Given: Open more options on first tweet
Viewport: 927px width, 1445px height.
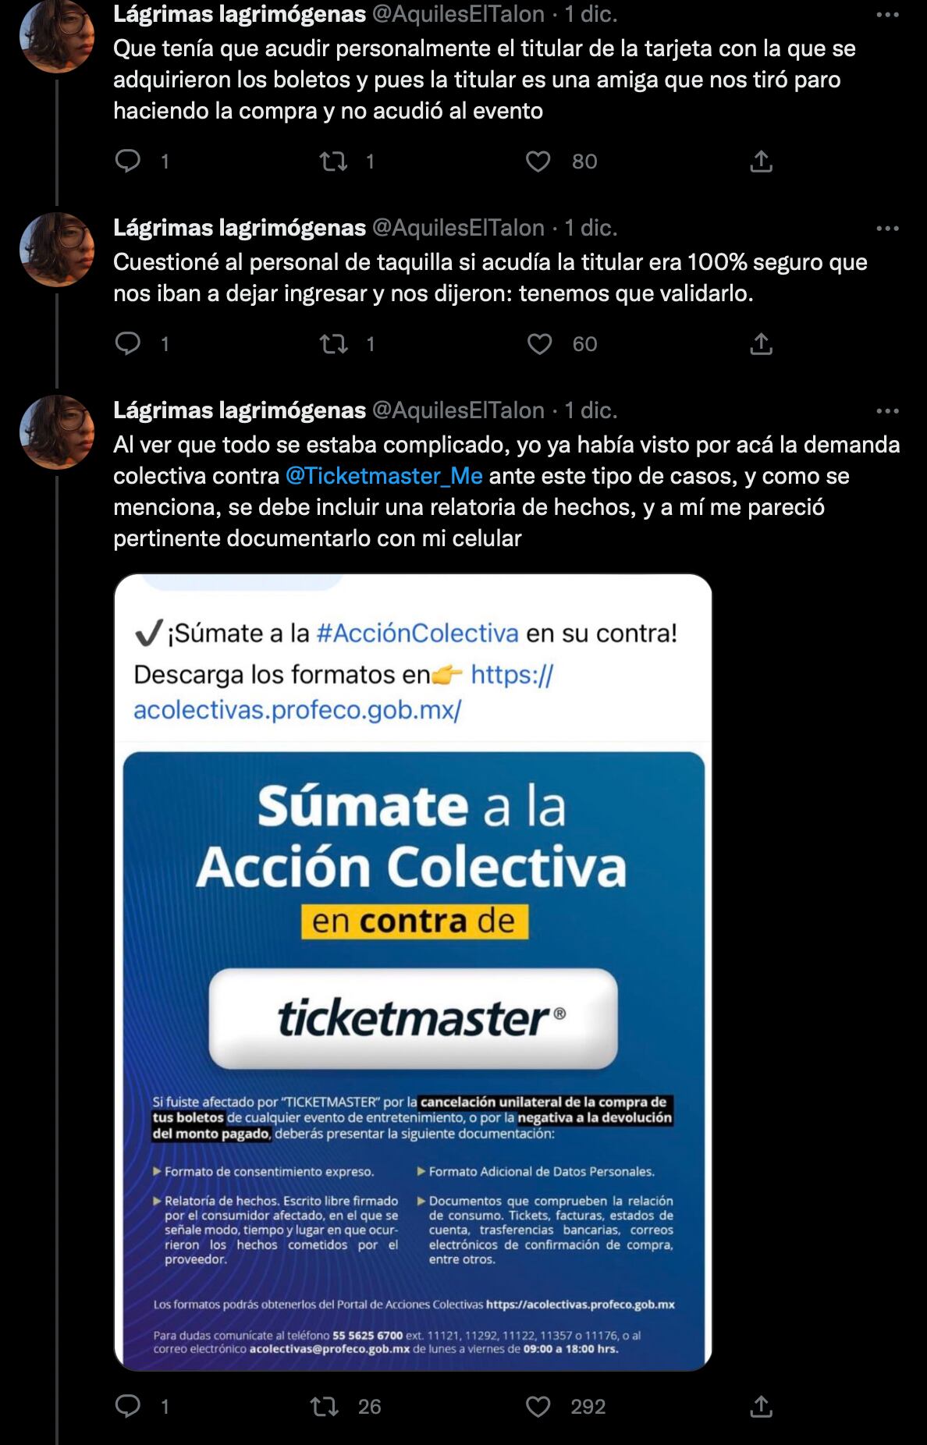Looking at the screenshot, I should pyautogui.click(x=888, y=14).
